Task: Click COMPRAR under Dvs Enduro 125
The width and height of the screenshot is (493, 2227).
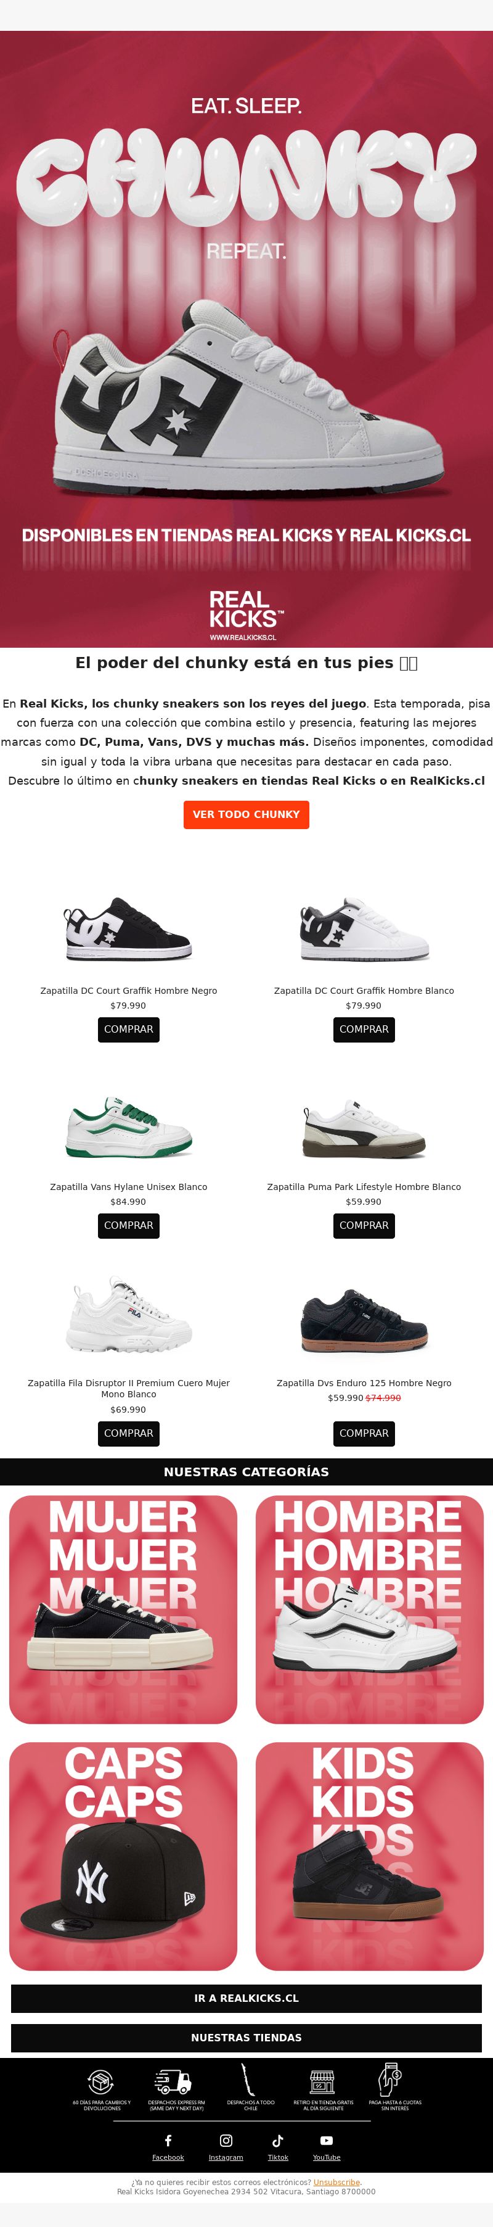Action: tap(364, 1432)
